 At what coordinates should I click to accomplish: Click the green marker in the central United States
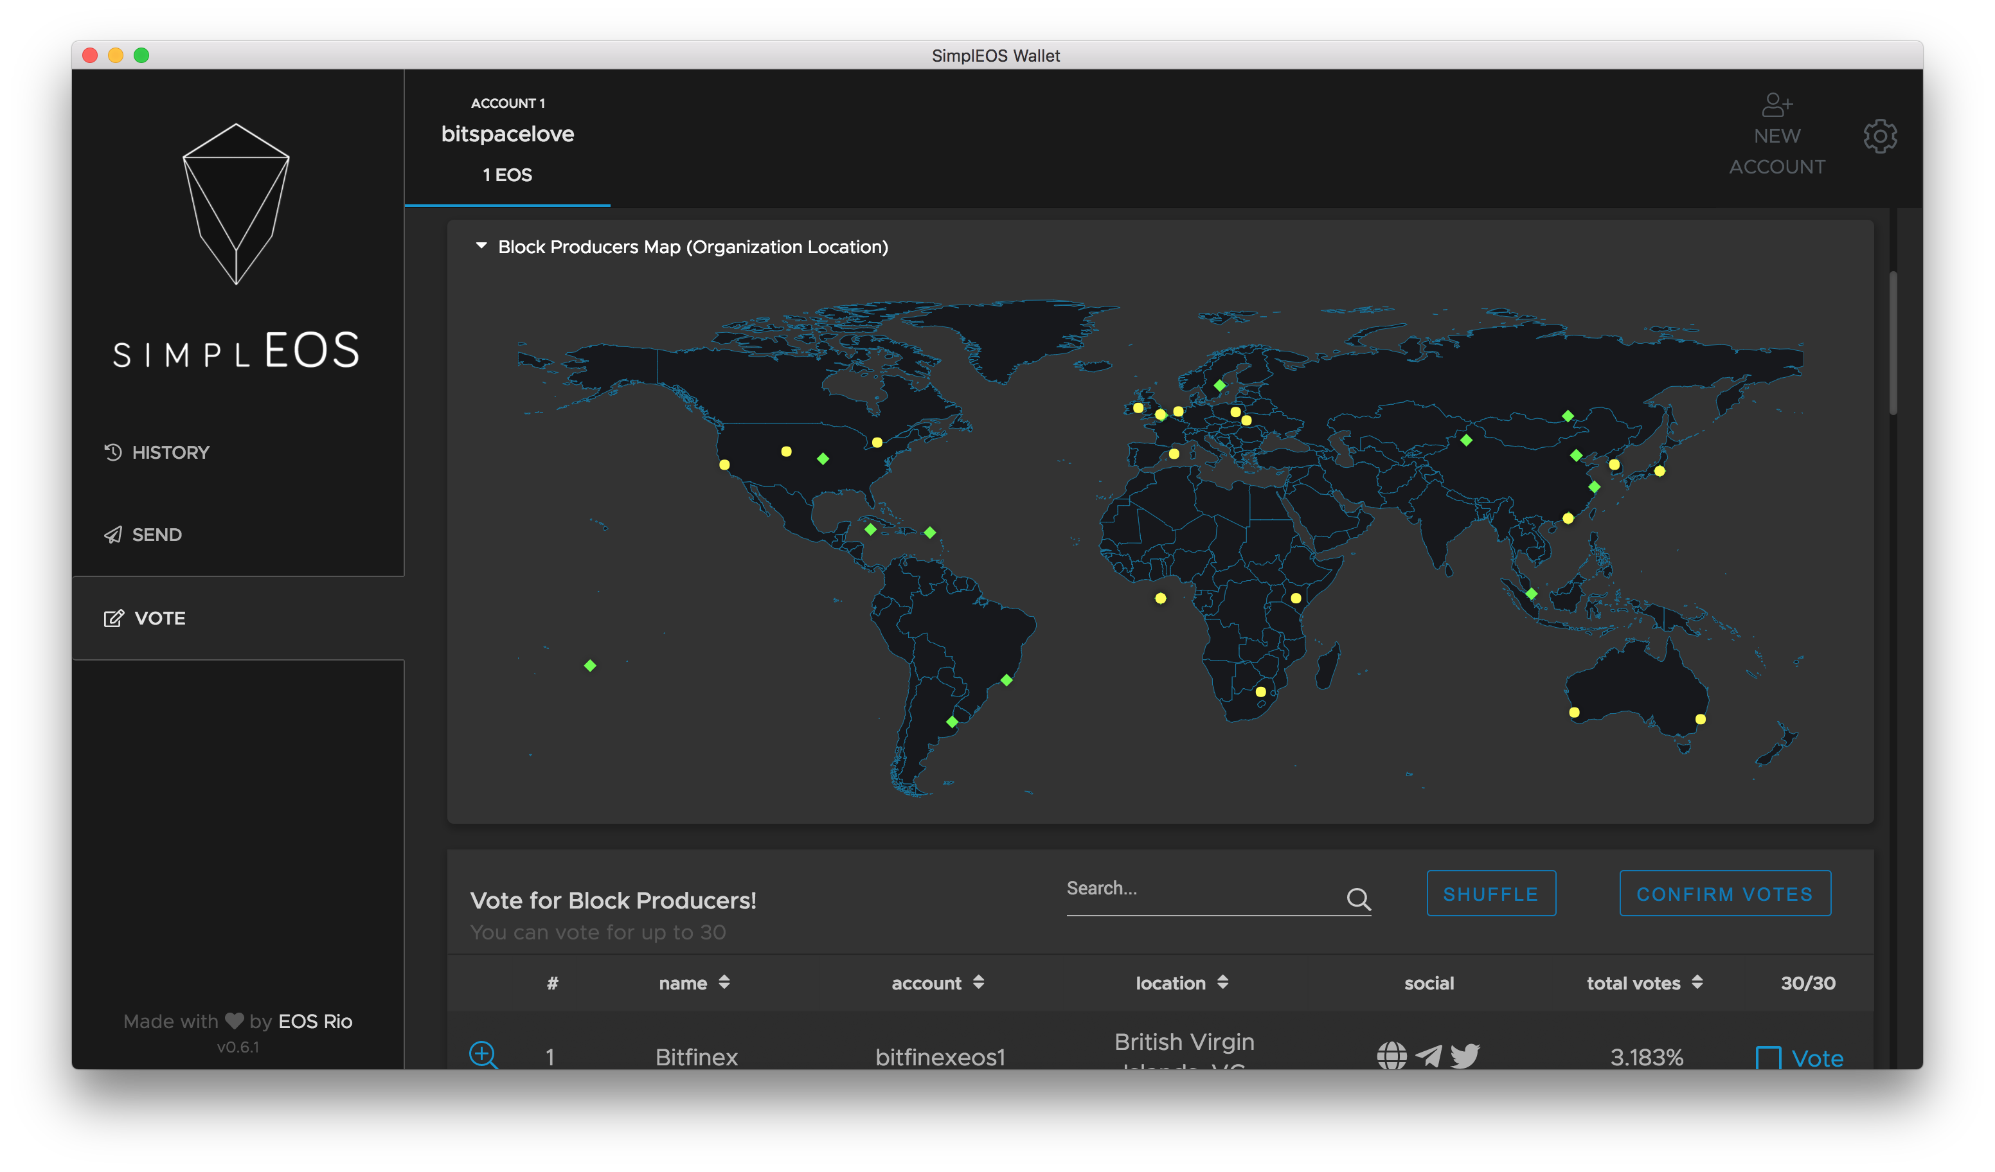[x=823, y=459]
